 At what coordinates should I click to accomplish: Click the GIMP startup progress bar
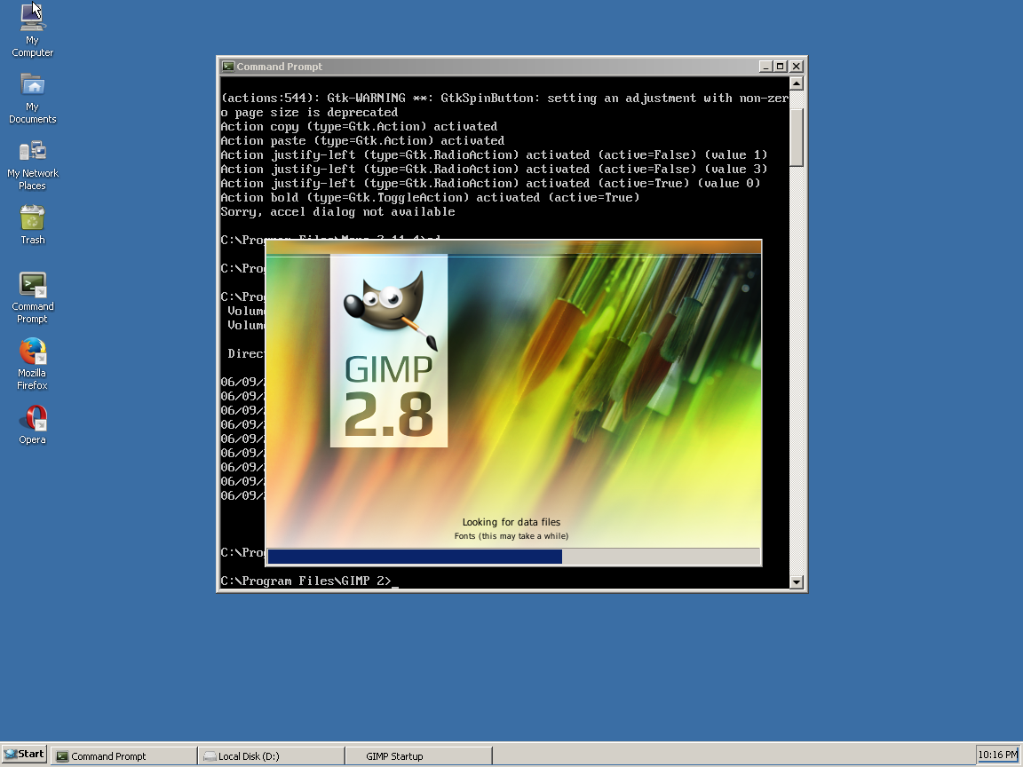coord(513,557)
